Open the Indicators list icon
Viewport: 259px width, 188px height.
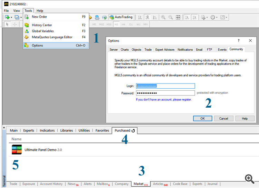coord(203,17)
